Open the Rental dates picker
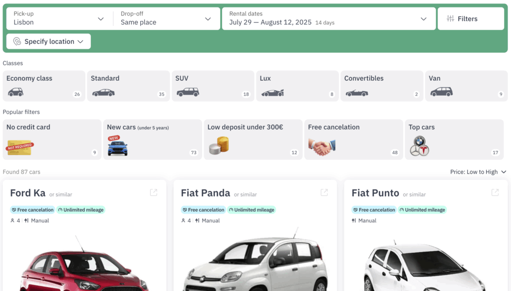 pos(329,18)
